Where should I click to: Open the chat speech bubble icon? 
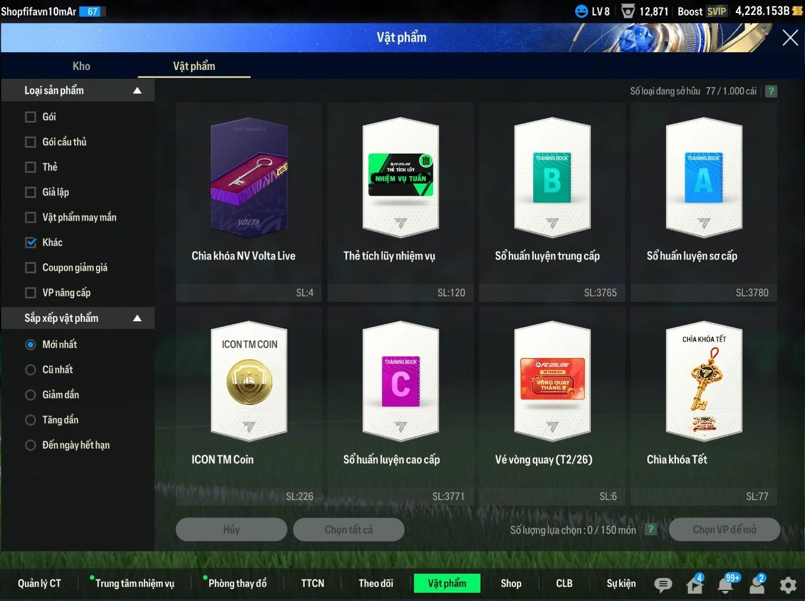point(663,585)
